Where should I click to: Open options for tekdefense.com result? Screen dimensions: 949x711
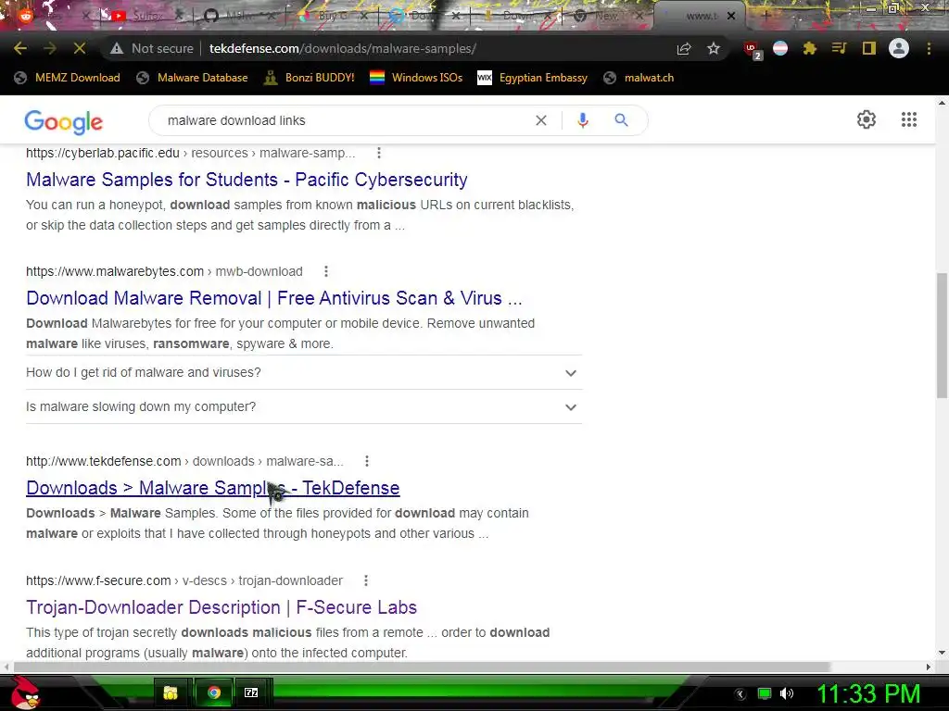[x=367, y=461]
